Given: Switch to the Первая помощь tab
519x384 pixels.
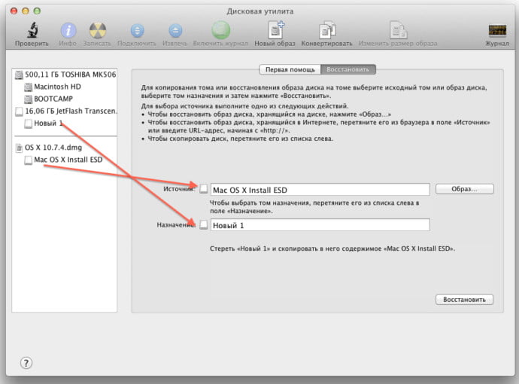Looking at the screenshot, I should [x=290, y=69].
